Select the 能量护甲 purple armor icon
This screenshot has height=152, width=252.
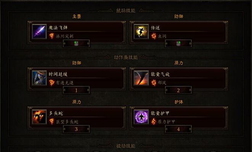tap(141, 117)
